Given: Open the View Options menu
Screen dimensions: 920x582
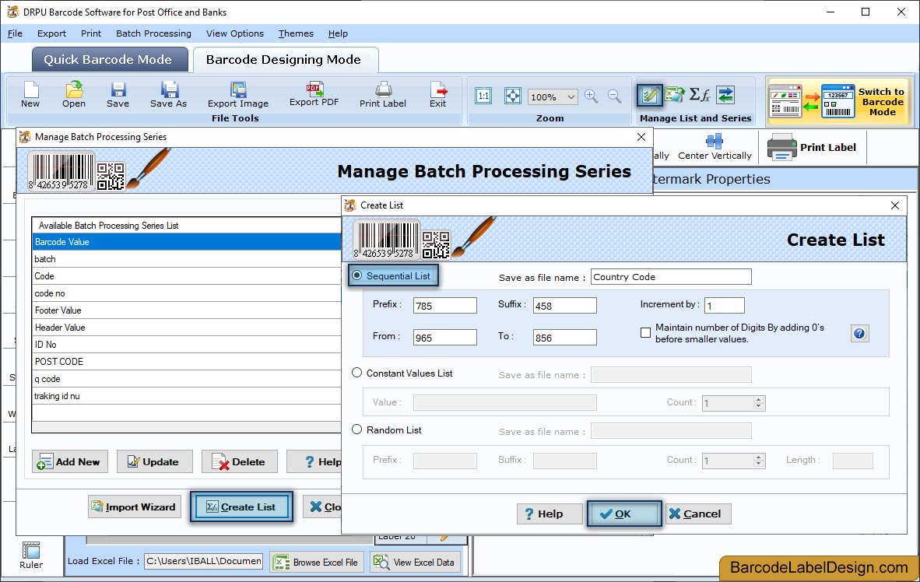Looking at the screenshot, I should (x=235, y=33).
